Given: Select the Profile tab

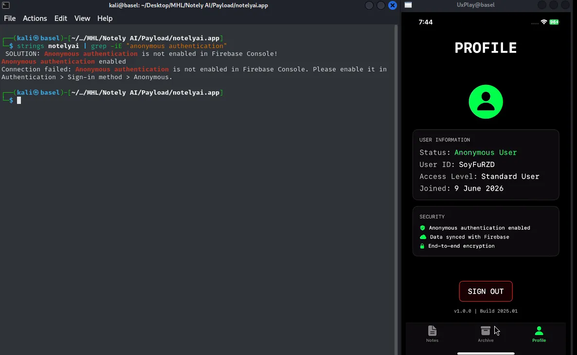Looking at the screenshot, I should [539, 334].
